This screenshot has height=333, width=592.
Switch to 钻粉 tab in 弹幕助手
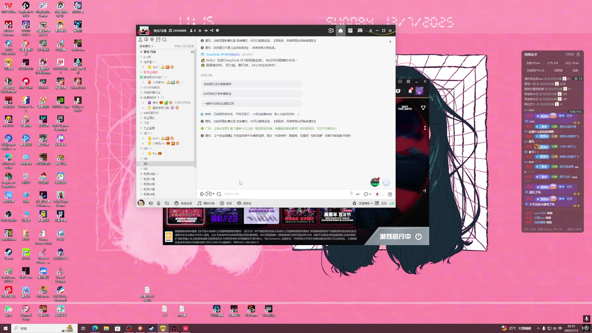[x=575, y=70]
